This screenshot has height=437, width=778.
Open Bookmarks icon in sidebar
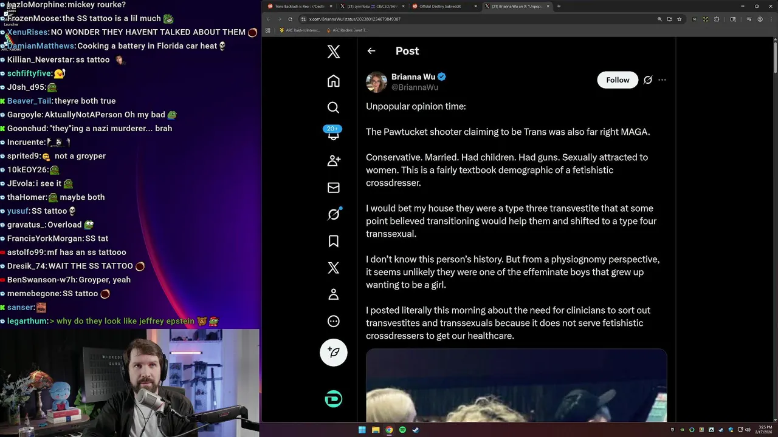pyautogui.click(x=334, y=241)
